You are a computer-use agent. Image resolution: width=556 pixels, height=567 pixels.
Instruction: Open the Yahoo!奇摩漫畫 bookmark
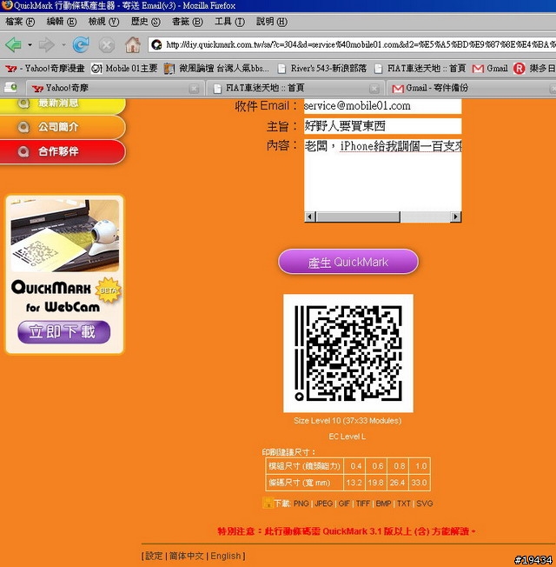coord(45,68)
